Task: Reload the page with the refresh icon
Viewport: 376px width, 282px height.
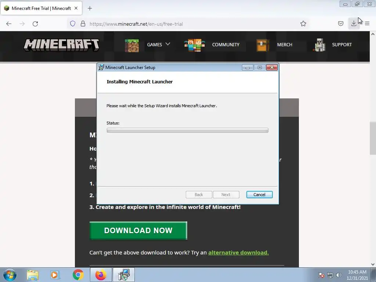Action: 35,24
